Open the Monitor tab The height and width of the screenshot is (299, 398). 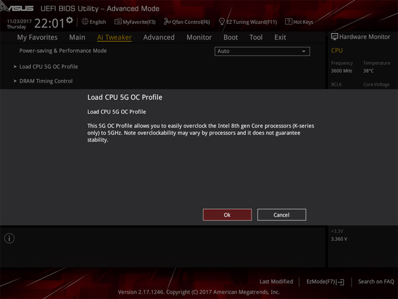(199, 38)
